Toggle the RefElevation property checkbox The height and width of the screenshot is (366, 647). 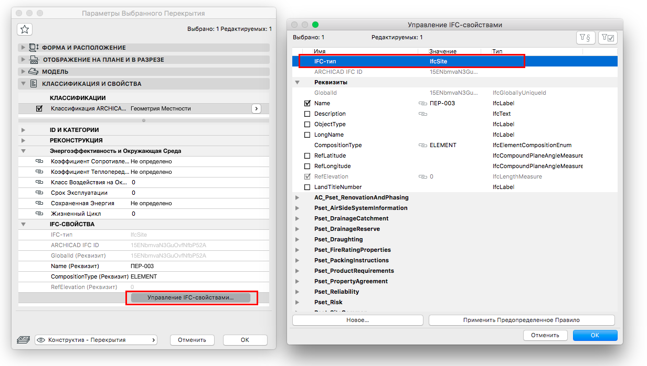point(307,176)
